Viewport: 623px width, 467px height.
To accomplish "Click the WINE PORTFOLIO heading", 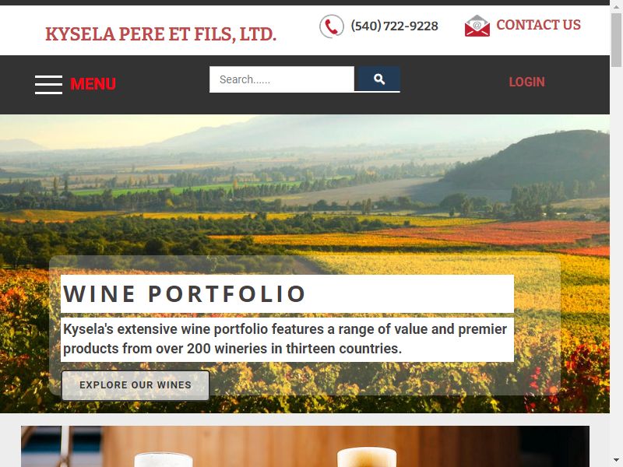I will click(185, 294).
